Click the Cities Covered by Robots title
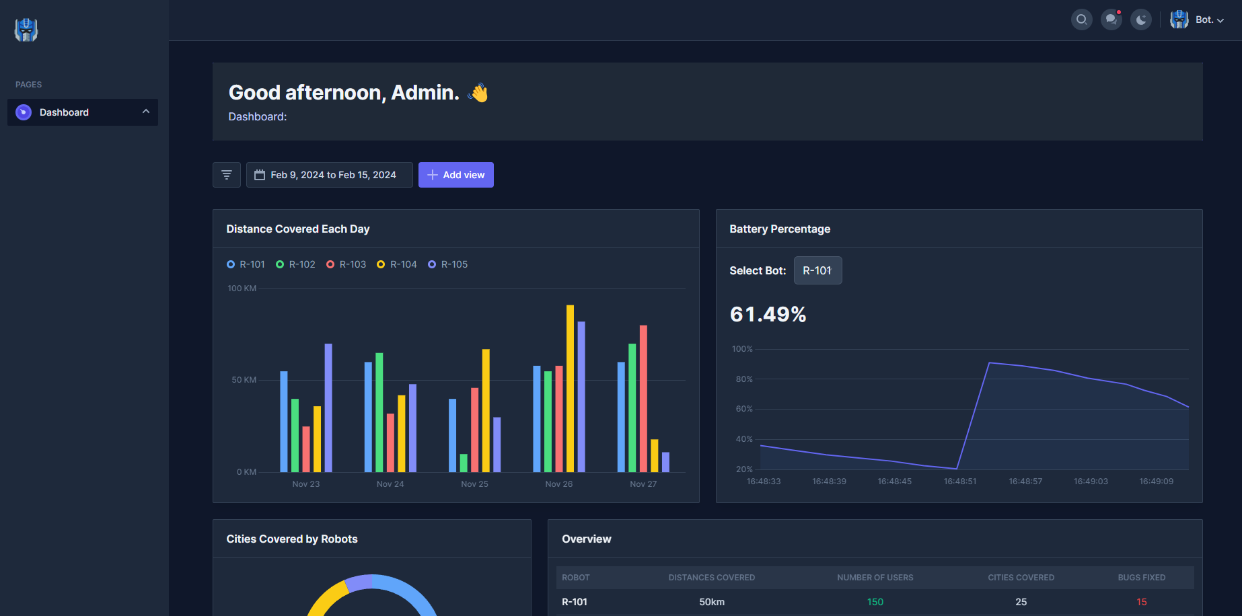The image size is (1242, 616). [292, 539]
